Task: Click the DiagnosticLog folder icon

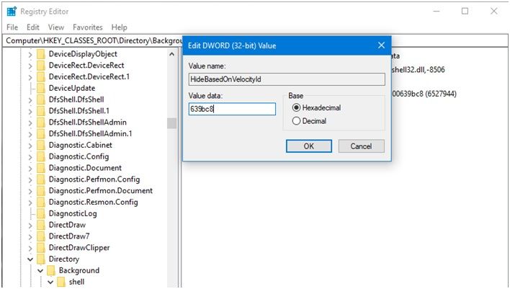Action: click(x=41, y=213)
